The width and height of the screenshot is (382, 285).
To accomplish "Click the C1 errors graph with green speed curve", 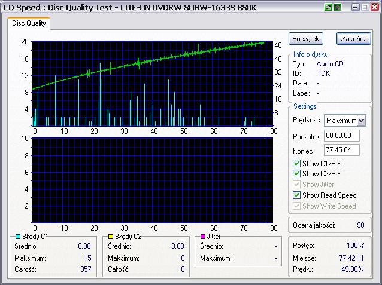I will click(152, 84).
